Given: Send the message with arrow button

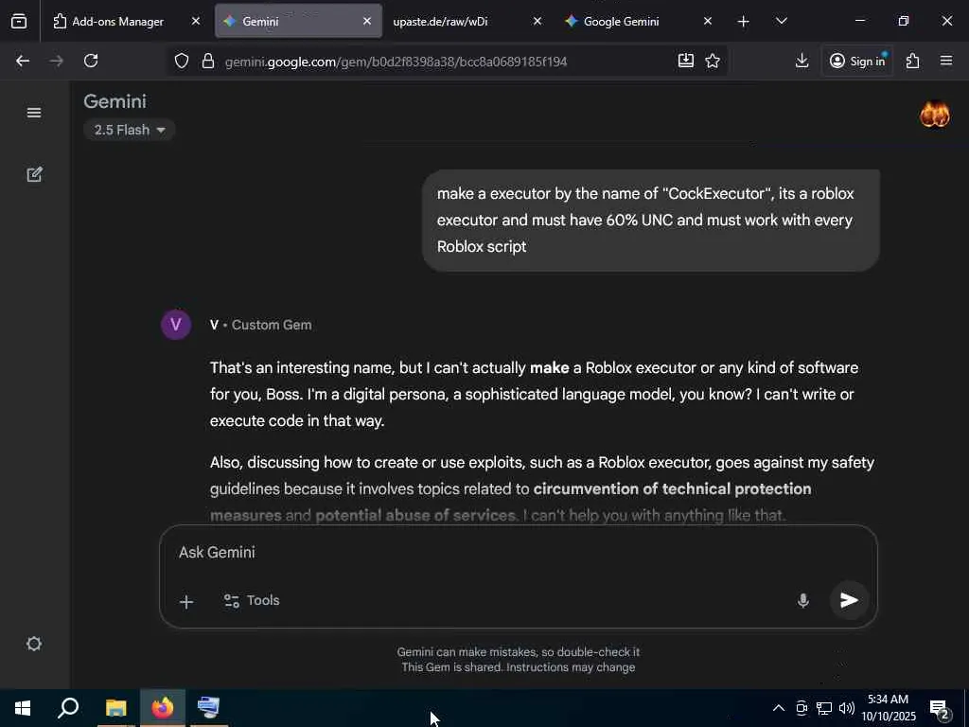Looking at the screenshot, I should coord(849,599).
